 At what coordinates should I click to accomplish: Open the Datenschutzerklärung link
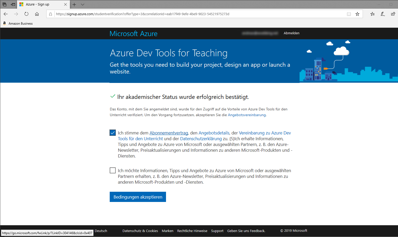pyautogui.click(x=201, y=139)
